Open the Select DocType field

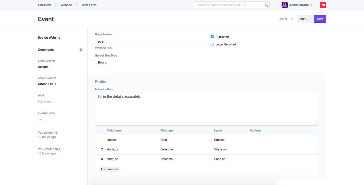(x=149, y=63)
